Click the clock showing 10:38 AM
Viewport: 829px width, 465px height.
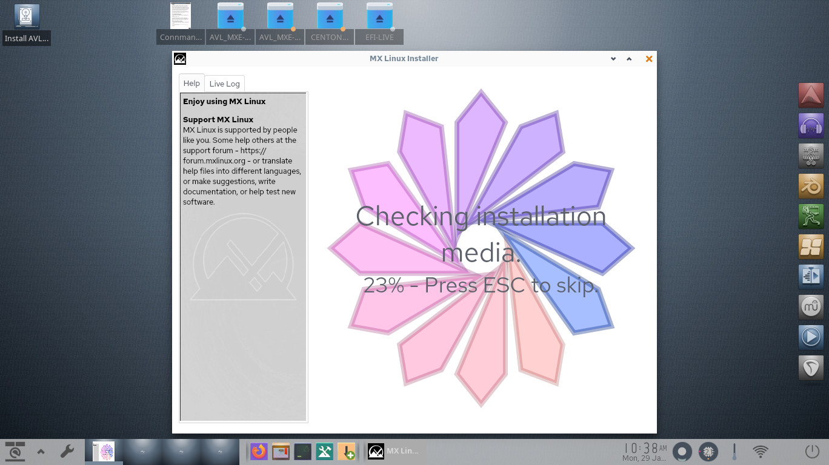(645, 452)
